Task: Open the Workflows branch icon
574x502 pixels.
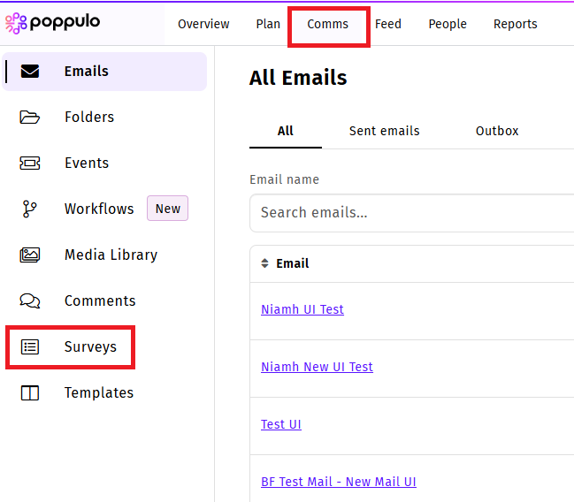Action: pos(30,209)
